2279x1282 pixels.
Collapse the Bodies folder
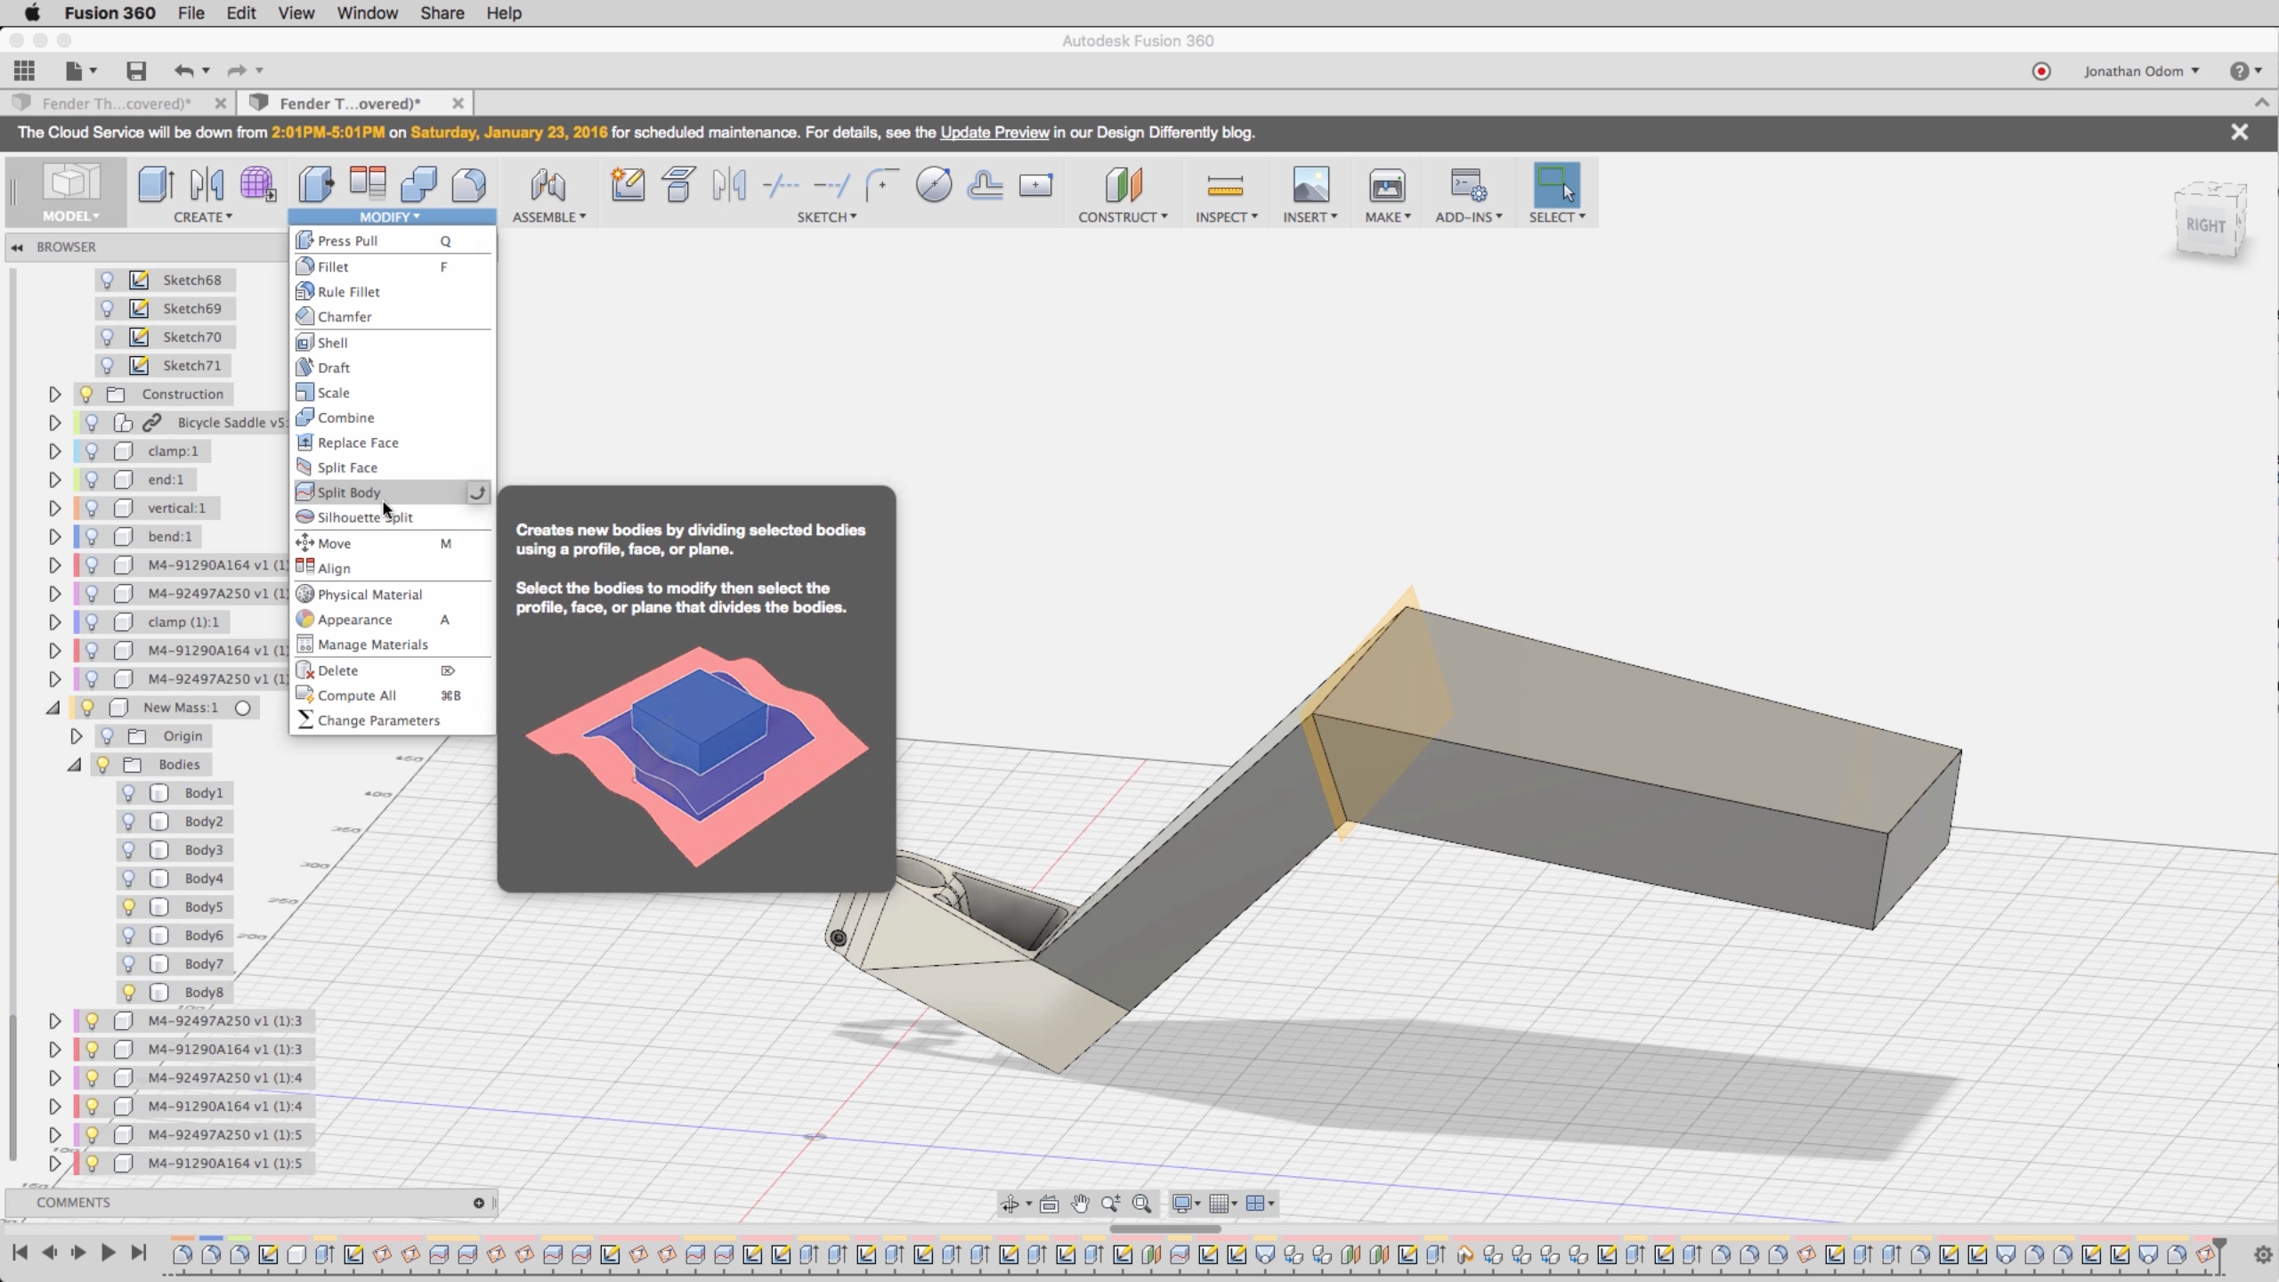(x=75, y=765)
